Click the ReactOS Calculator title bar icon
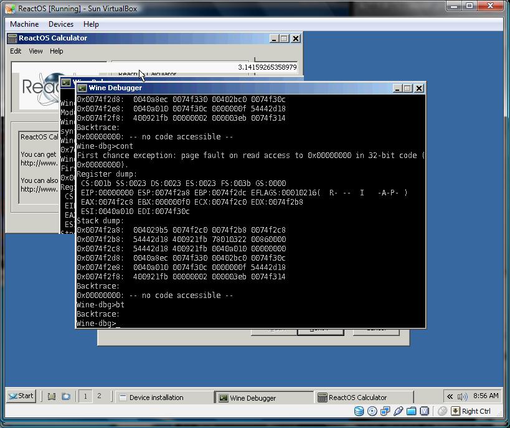510x428 pixels. pyautogui.click(x=12, y=38)
